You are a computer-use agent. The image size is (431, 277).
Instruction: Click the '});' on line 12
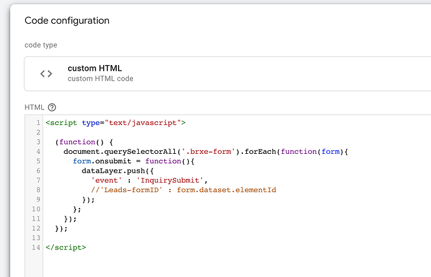click(61, 229)
